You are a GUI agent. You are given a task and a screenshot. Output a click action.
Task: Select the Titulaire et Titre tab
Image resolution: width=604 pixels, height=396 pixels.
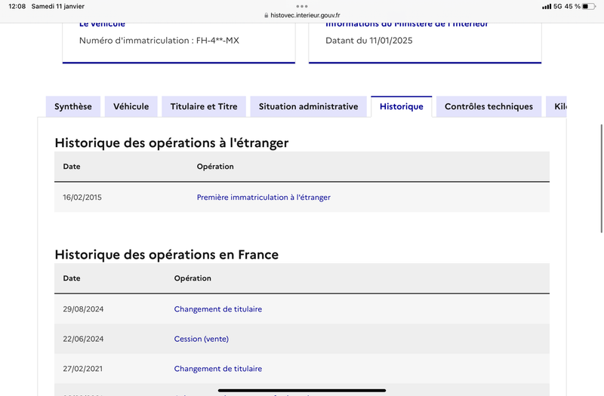(x=204, y=106)
